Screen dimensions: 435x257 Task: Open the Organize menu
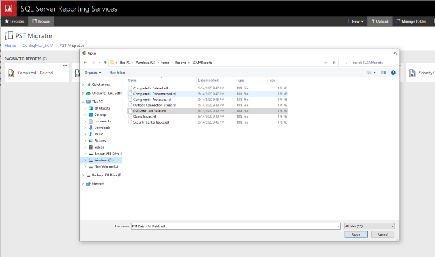coord(93,73)
